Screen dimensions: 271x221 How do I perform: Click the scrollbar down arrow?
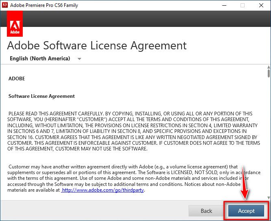(269, 198)
